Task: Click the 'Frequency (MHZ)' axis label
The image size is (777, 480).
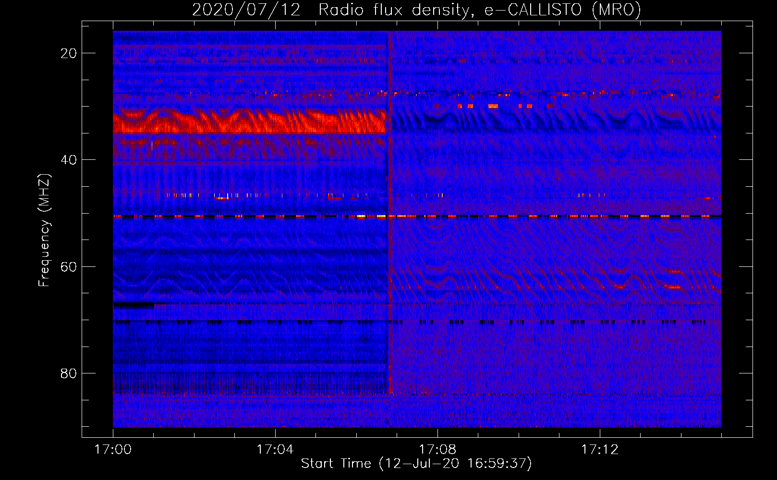Action: click(44, 230)
